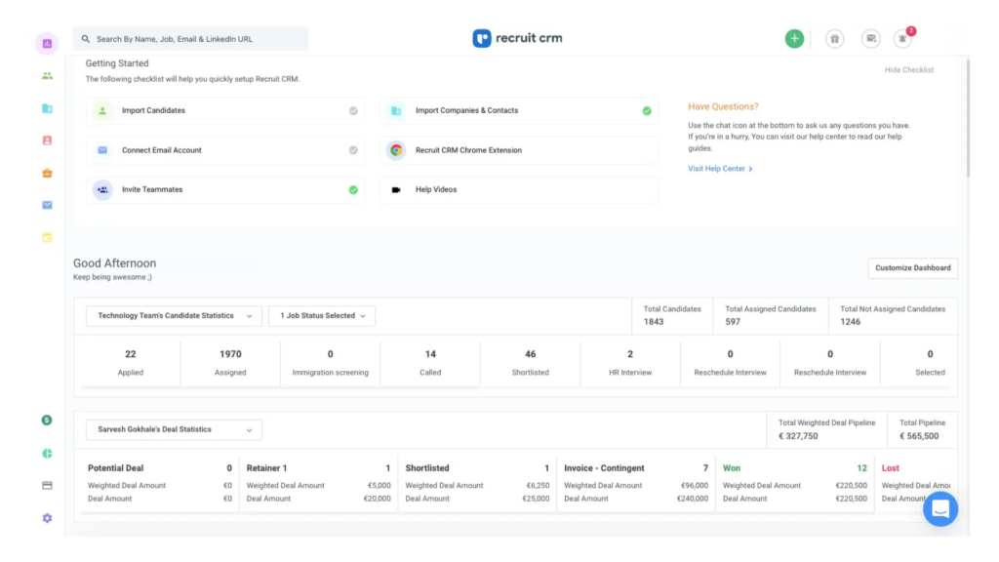Screen dimensions: 999x562
Task: Open the Deals section via the dollar icon
Action: [47, 420]
